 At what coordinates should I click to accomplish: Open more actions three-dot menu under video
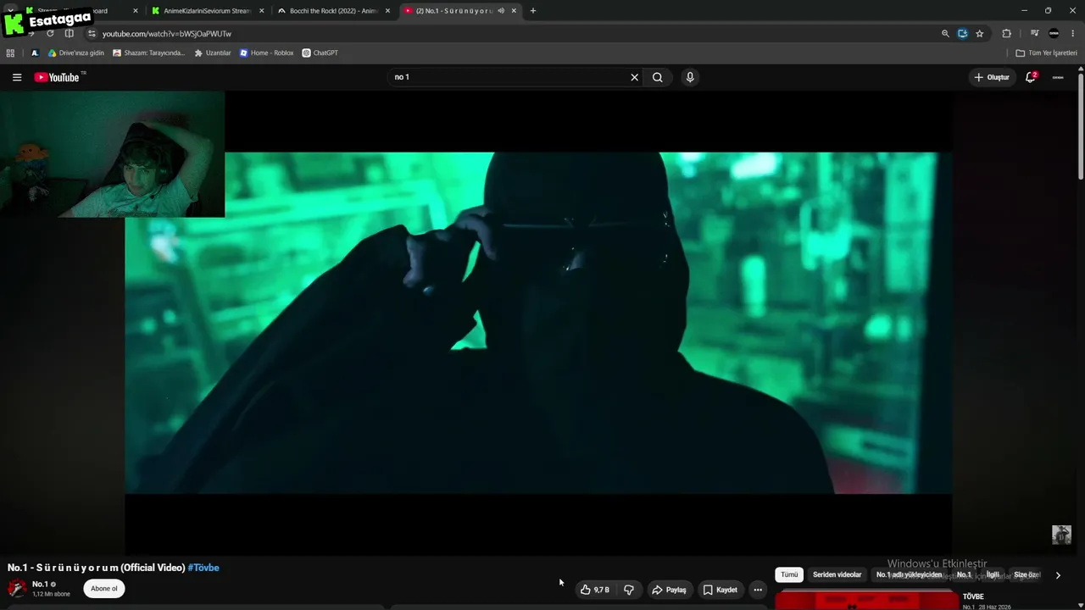(x=758, y=590)
